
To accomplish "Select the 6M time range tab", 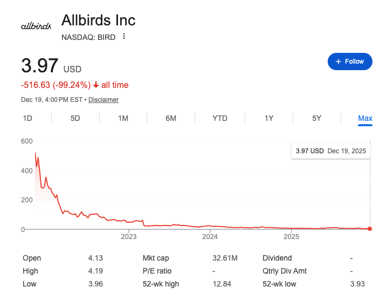I will pyautogui.click(x=171, y=118).
